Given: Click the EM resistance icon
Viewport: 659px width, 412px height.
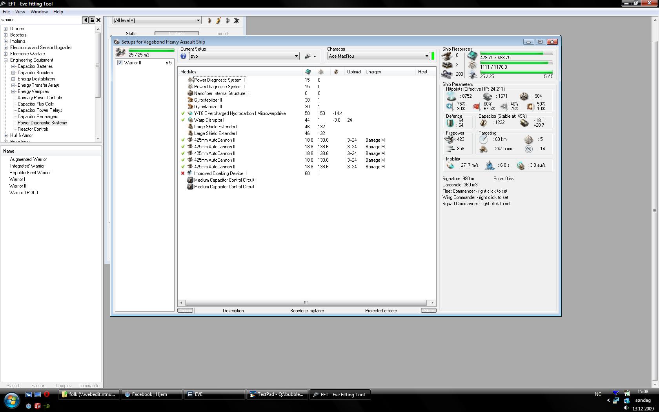Looking at the screenshot, I should click(450, 106).
